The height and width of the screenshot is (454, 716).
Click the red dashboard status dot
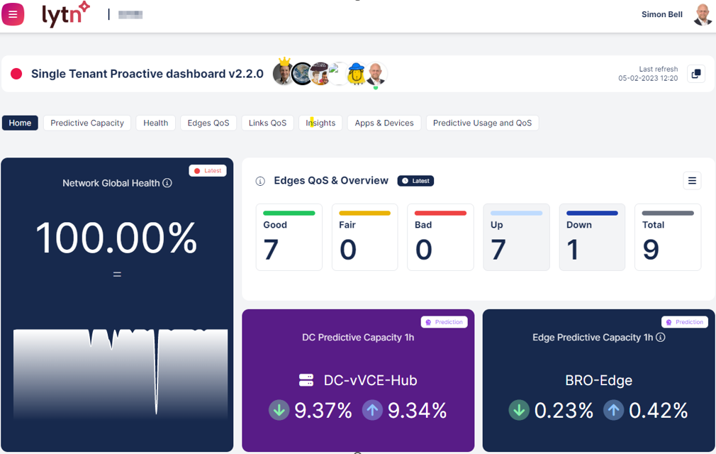pos(16,74)
